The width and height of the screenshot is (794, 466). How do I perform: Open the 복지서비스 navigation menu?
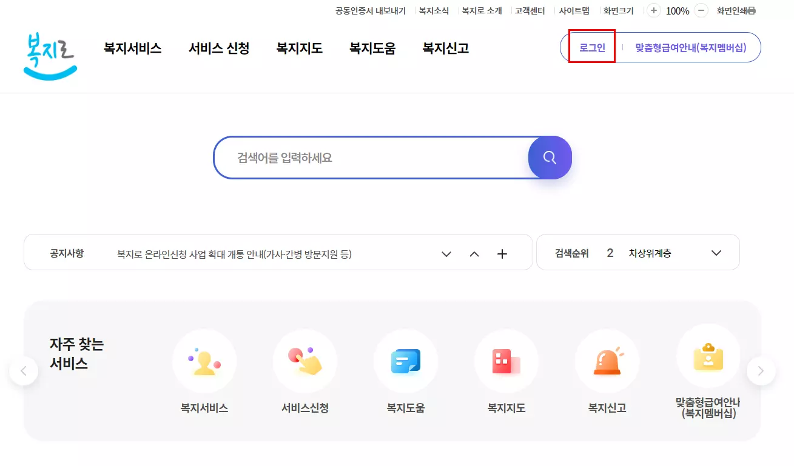coord(132,48)
